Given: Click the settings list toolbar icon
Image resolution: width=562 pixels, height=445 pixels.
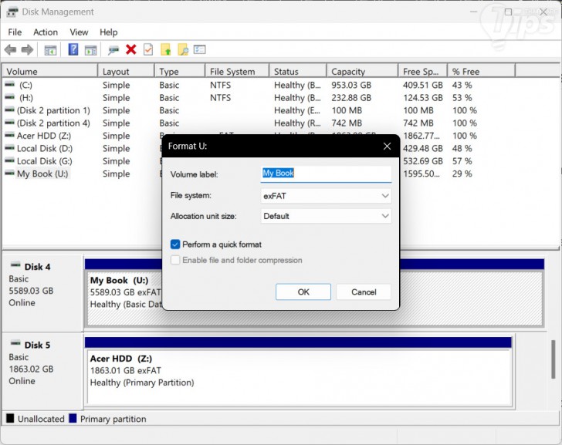Looking at the screenshot, I should coord(200,49).
